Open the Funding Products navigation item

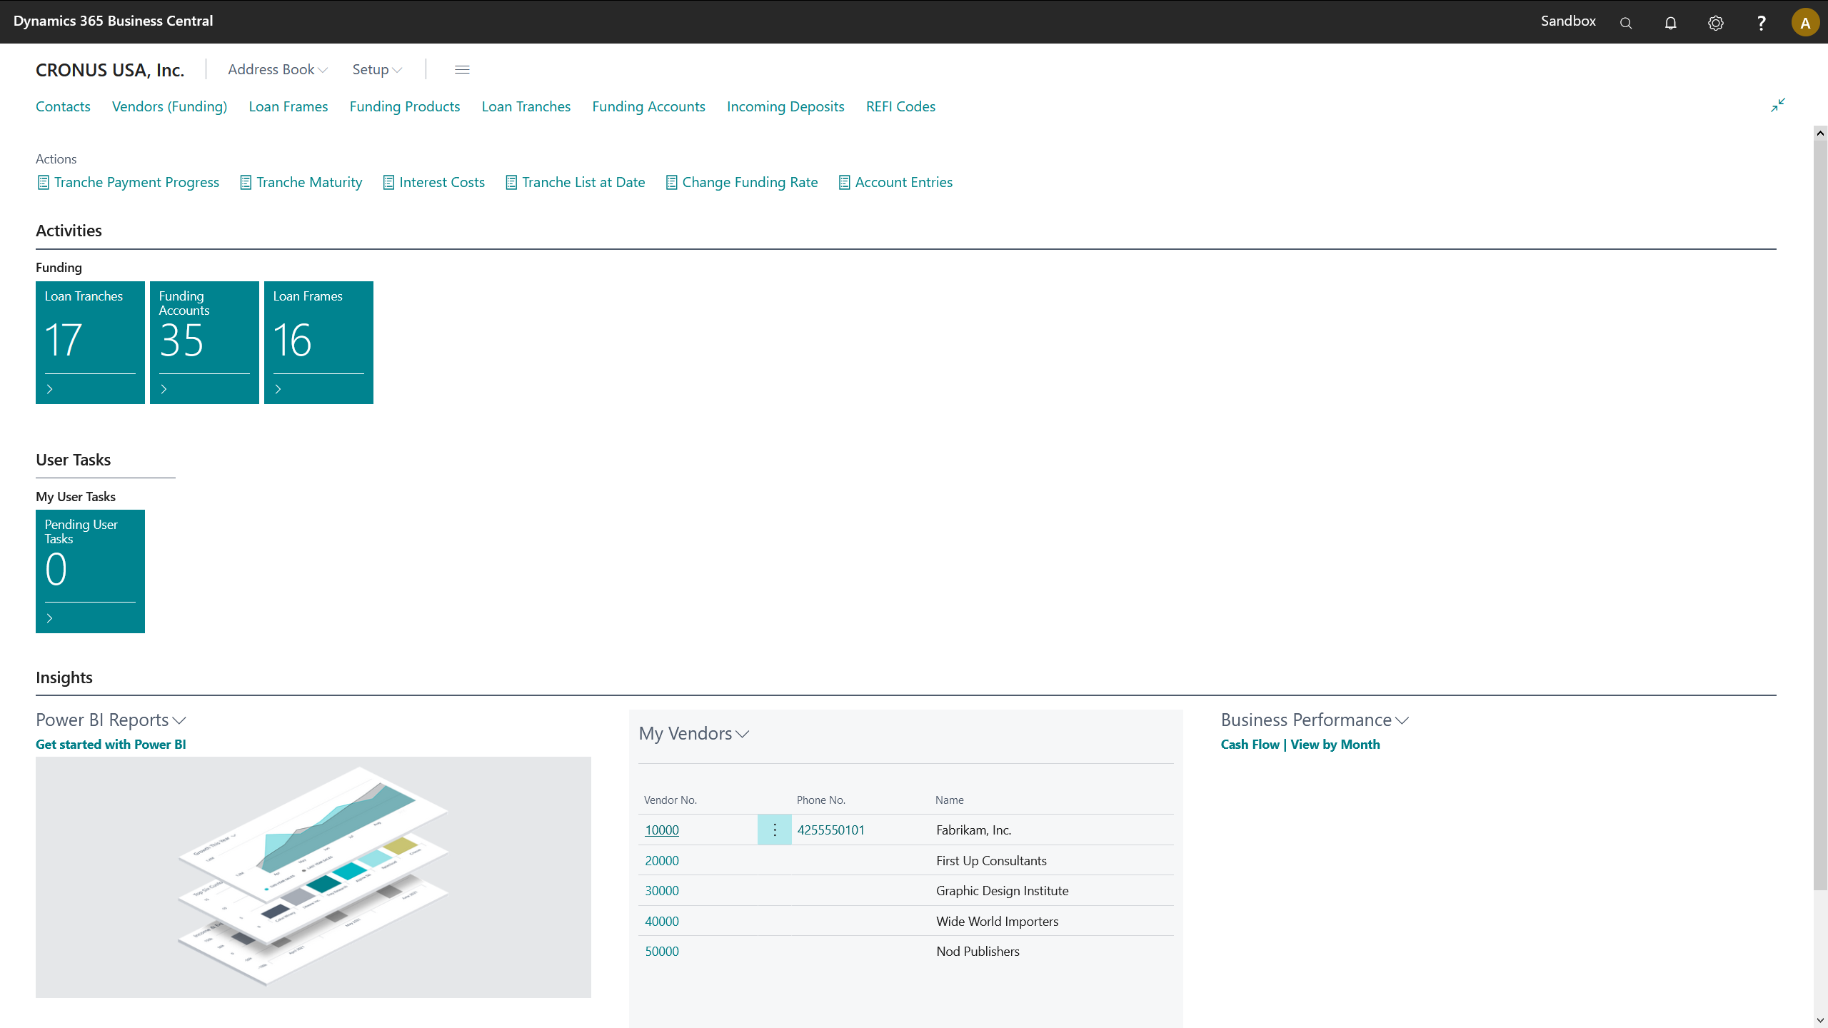coord(405,106)
